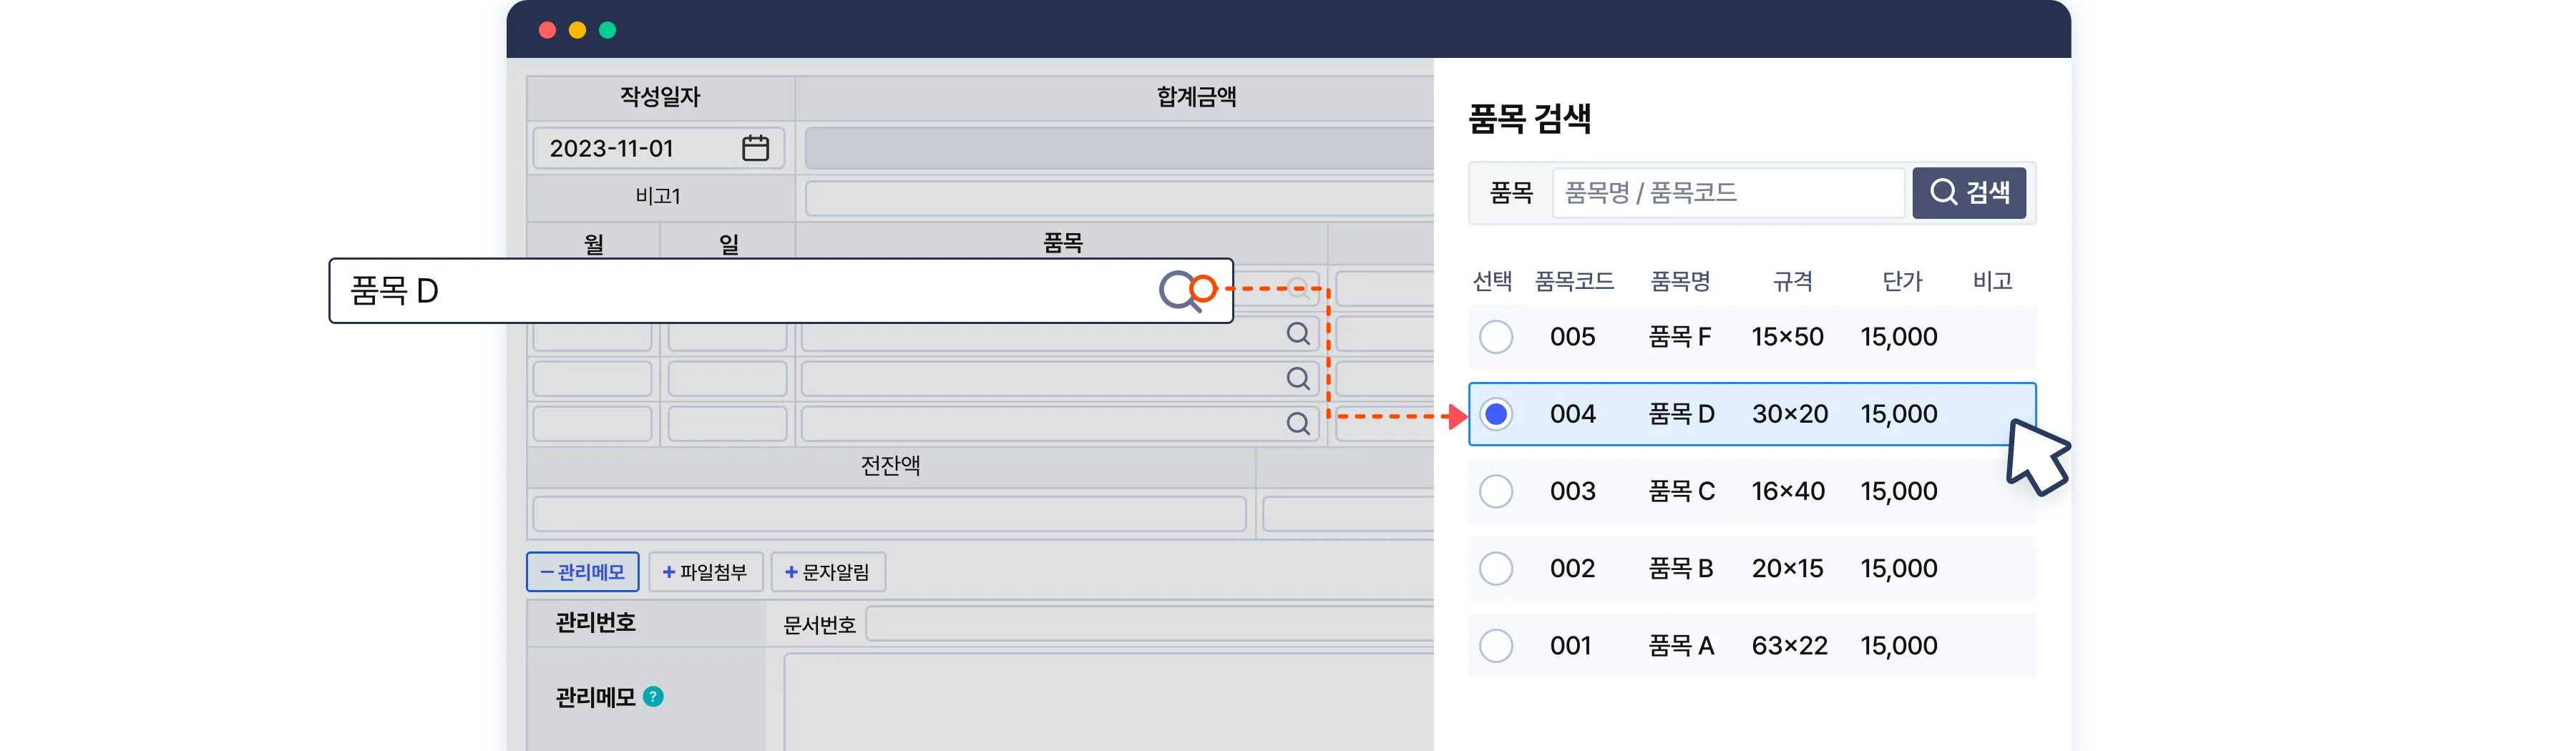The width and height of the screenshot is (2576, 751).
Task: Click the green maximize window dot
Action: pos(607,30)
